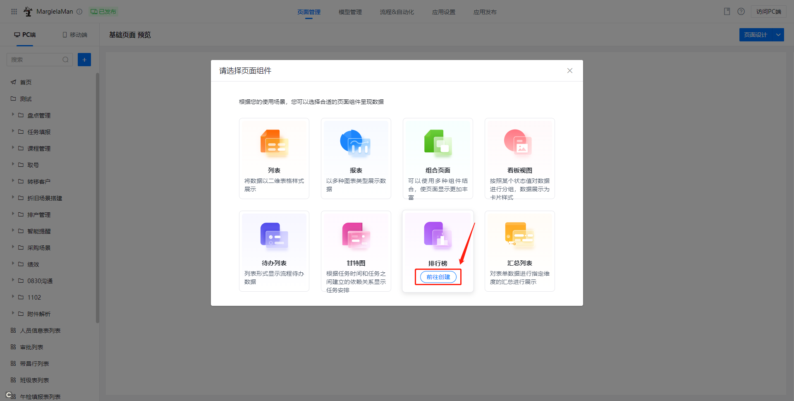Click grid icon of 班级表列表
This screenshot has width=794, height=401.
tap(13, 380)
